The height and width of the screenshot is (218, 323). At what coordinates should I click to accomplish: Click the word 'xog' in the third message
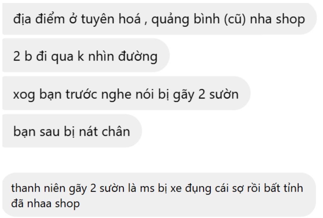pyautogui.click(x=24, y=95)
